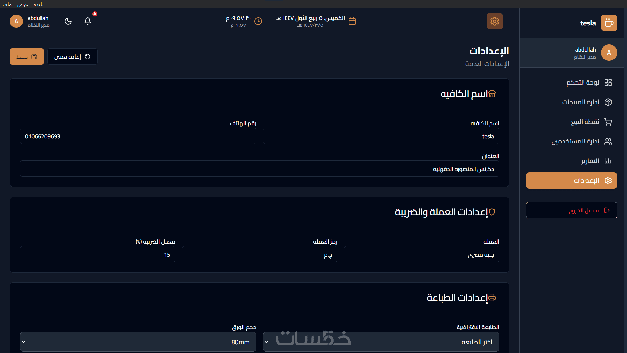Click the tax rate field showing 15
The image size is (627, 353).
pyautogui.click(x=97, y=254)
